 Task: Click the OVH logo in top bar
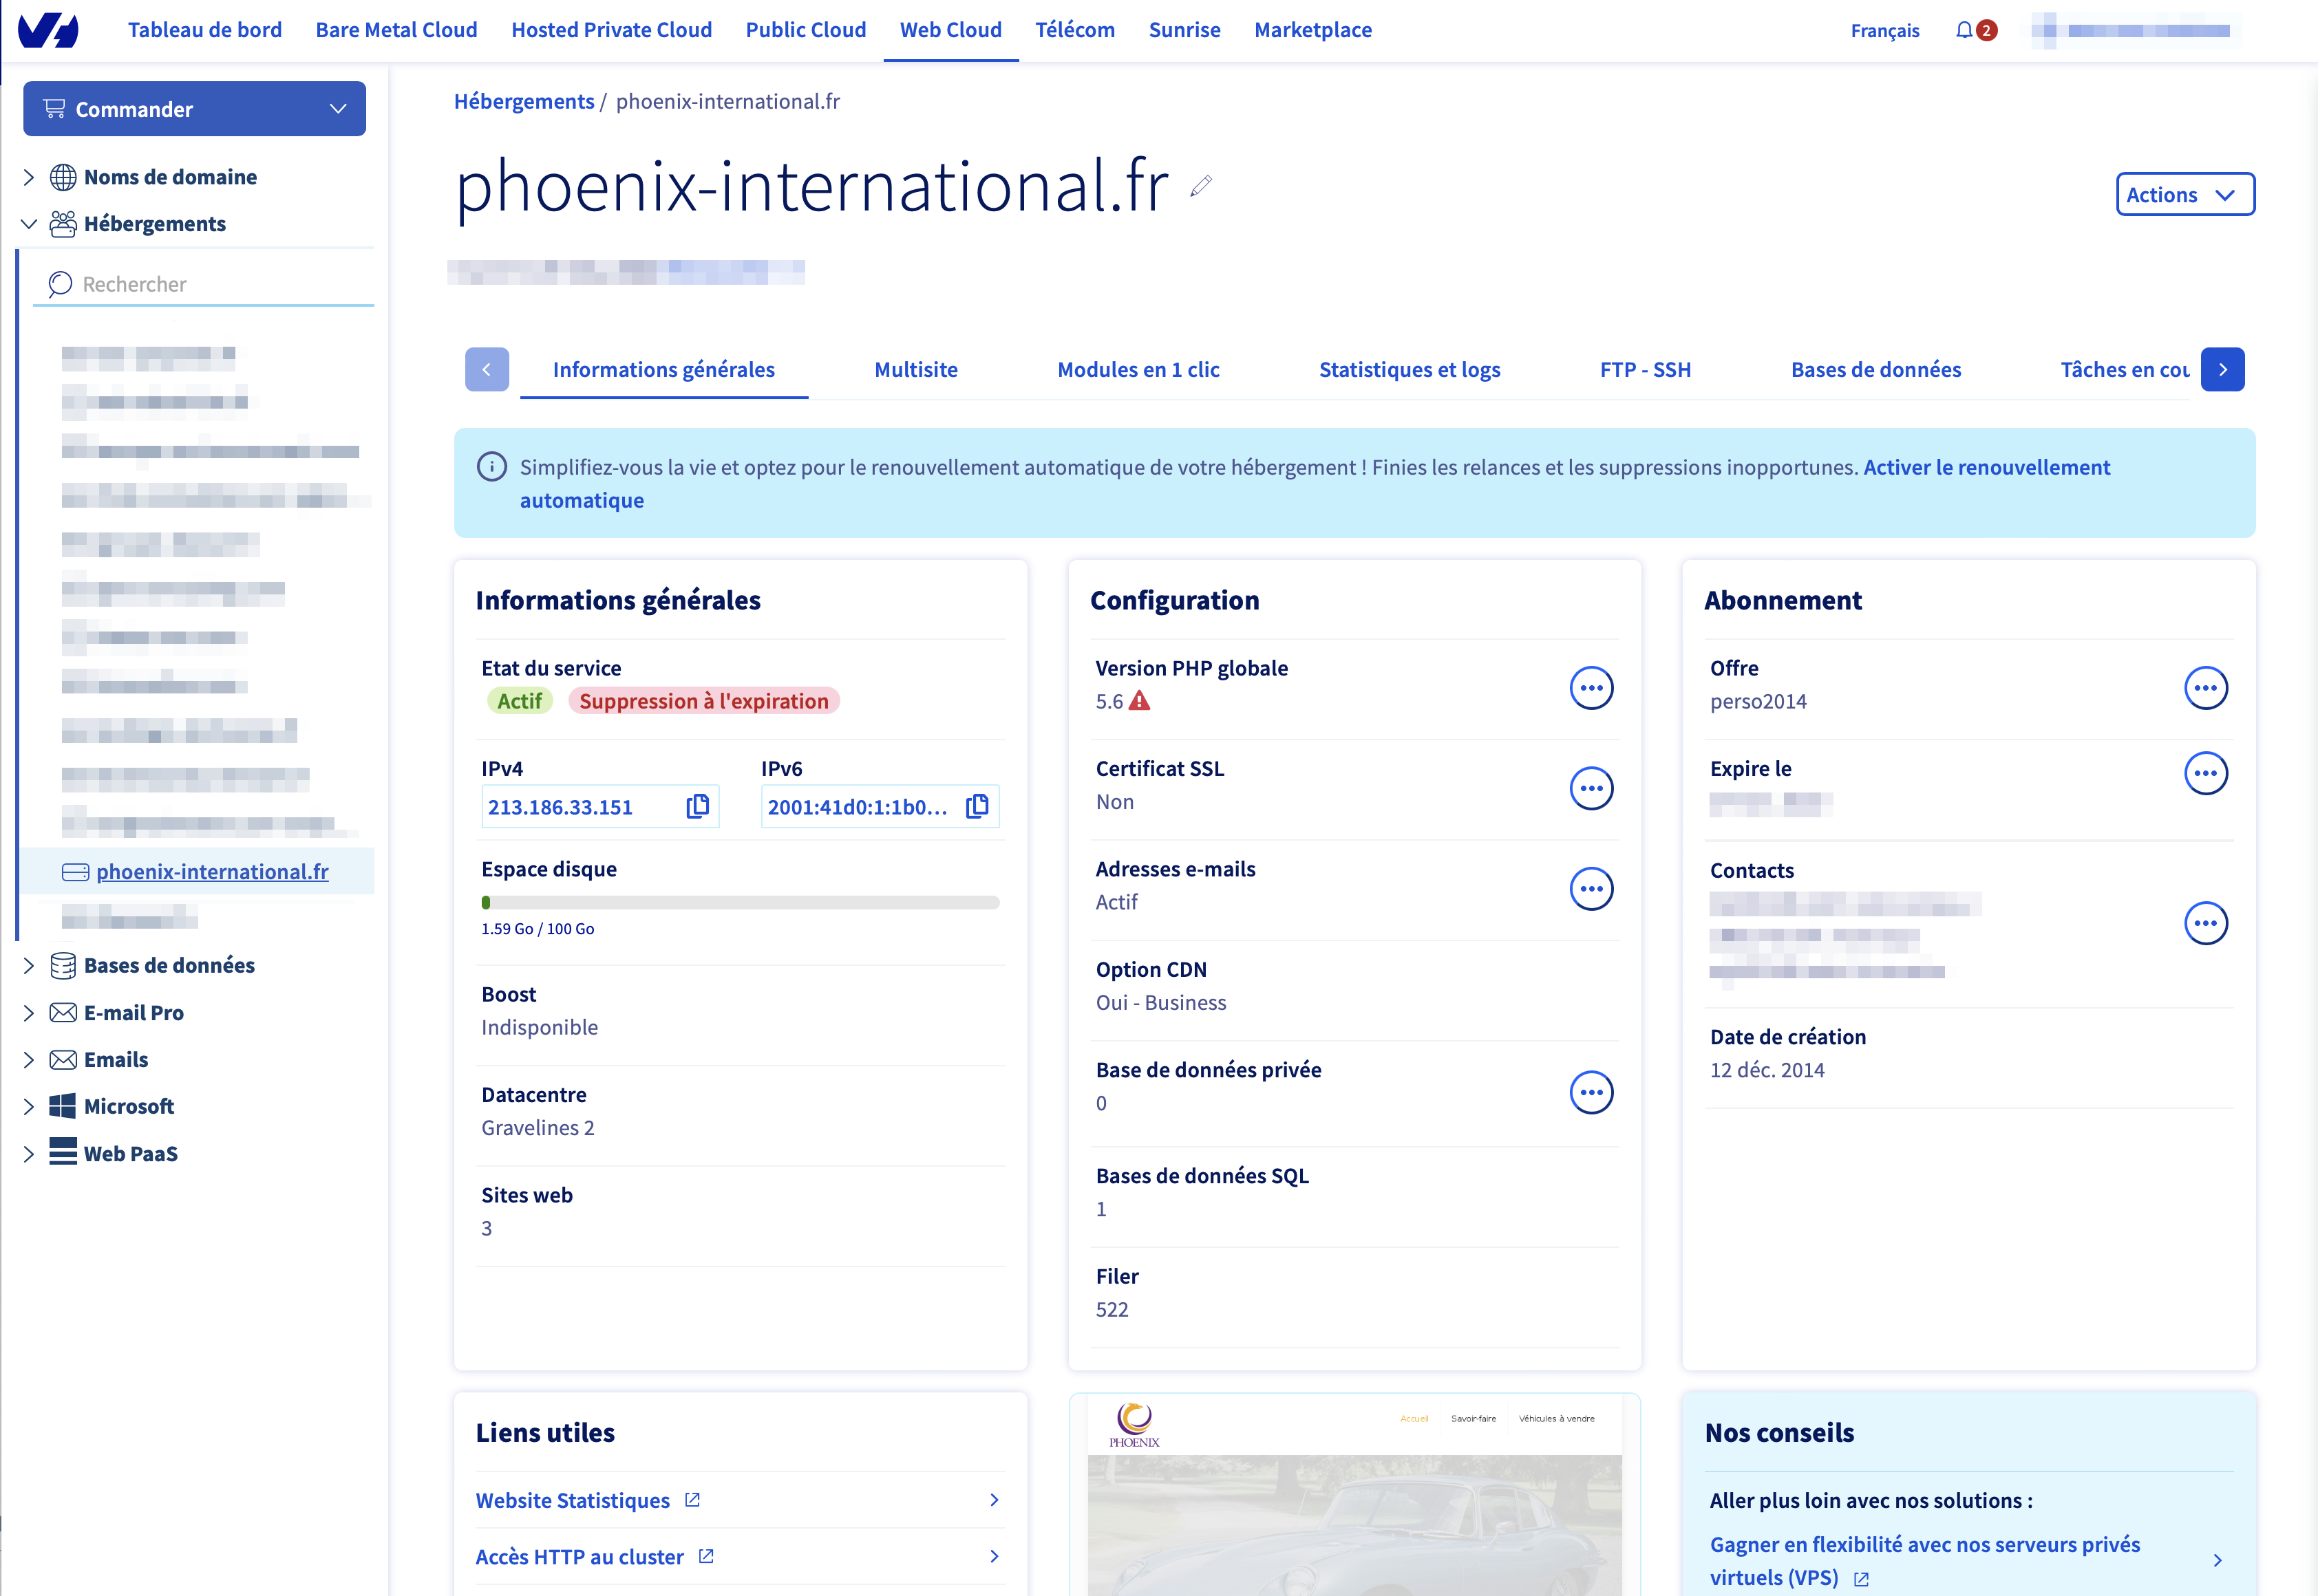click(x=48, y=30)
